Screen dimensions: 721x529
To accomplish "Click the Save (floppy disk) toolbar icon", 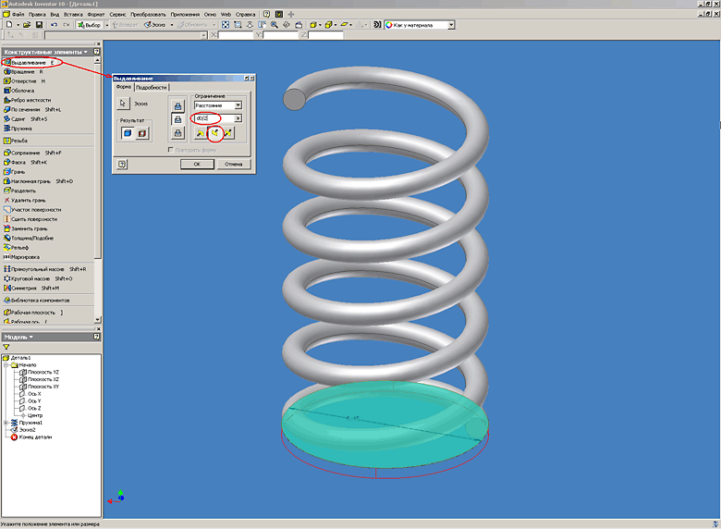I will (x=39, y=25).
